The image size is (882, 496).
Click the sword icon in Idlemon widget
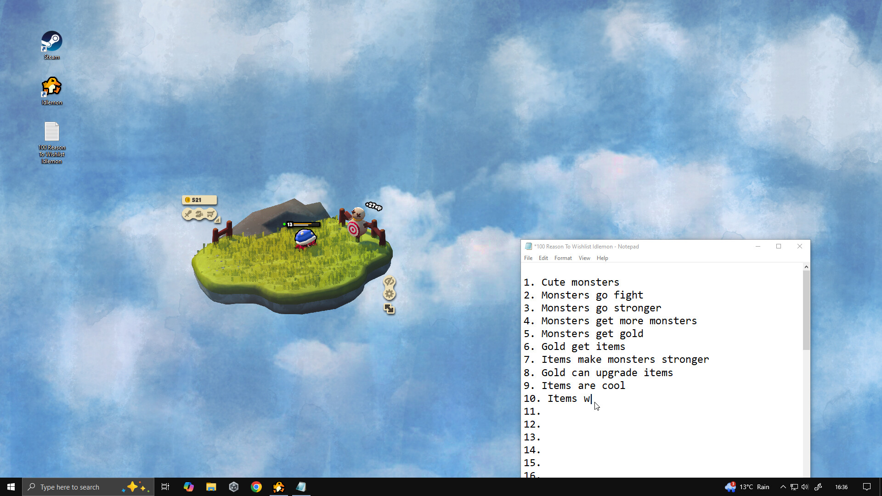point(188,214)
